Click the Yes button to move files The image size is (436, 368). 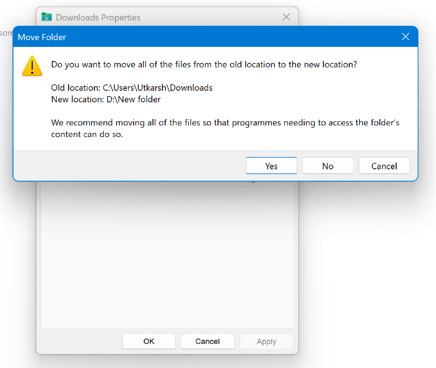[x=271, y=166]
